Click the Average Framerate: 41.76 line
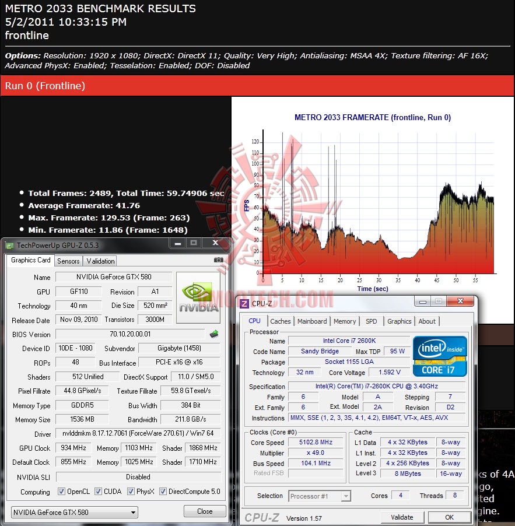This screenshot has height=526, width=515. point(84,205)
